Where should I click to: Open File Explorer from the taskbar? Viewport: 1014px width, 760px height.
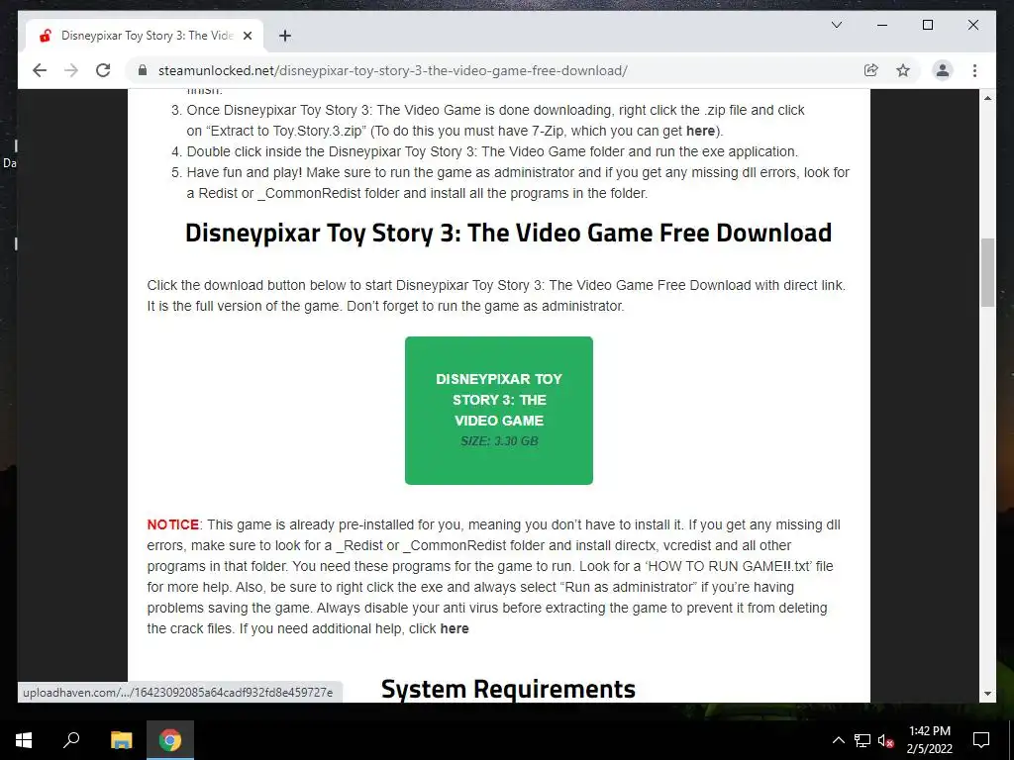pyautogui.click(x=121, y=740)
